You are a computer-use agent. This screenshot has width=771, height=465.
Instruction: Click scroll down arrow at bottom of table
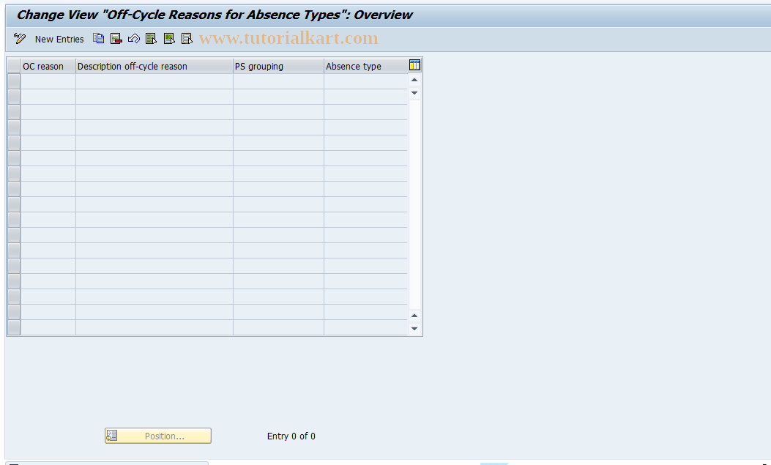414,329
